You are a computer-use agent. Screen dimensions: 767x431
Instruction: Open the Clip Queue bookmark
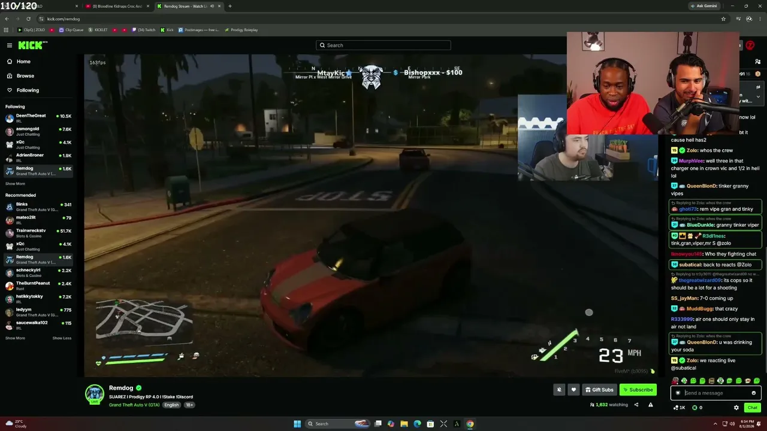pyautogui.click(x=71, y=30)
